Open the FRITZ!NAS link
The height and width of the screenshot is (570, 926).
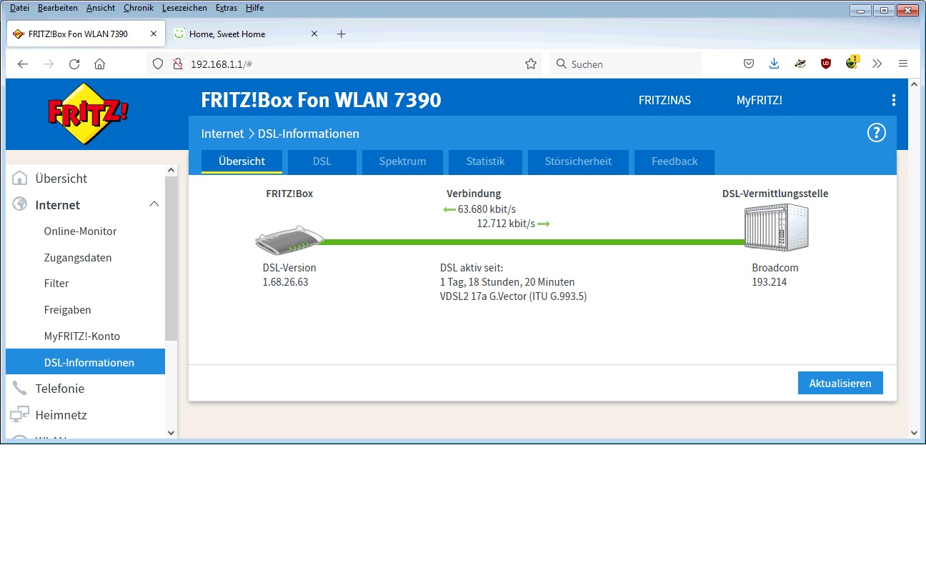coord(664,101)
